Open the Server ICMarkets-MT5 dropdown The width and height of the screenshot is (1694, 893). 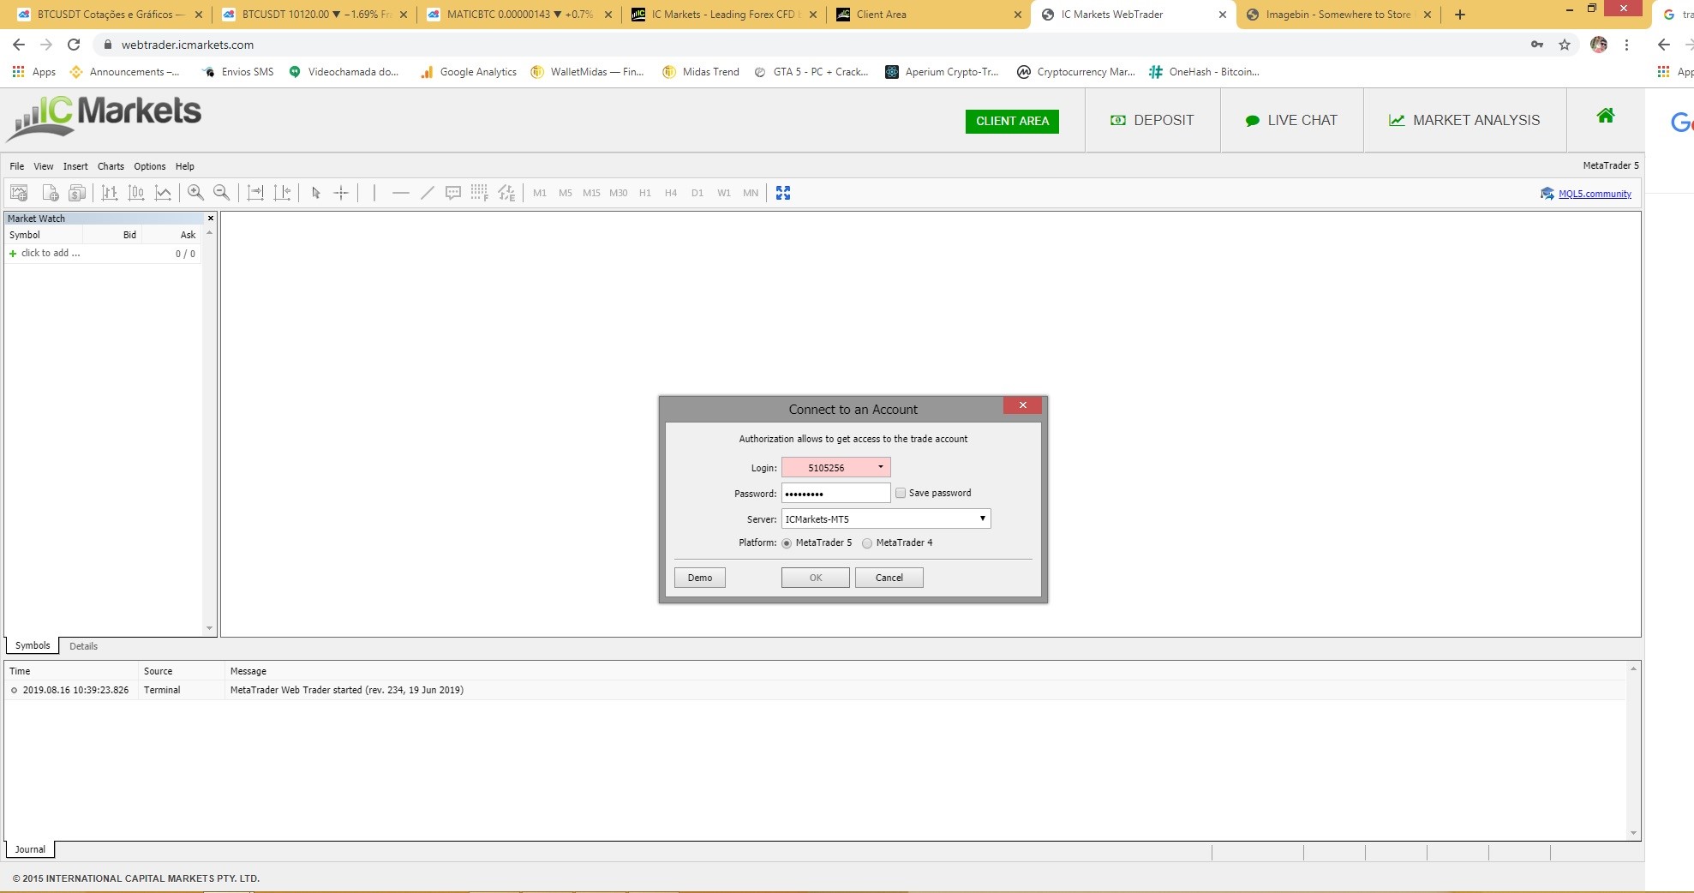(886, 518)
